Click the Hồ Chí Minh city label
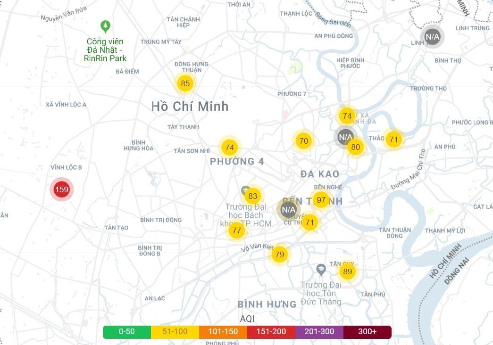This screenshot has width=493, height=345. (190, 107)
